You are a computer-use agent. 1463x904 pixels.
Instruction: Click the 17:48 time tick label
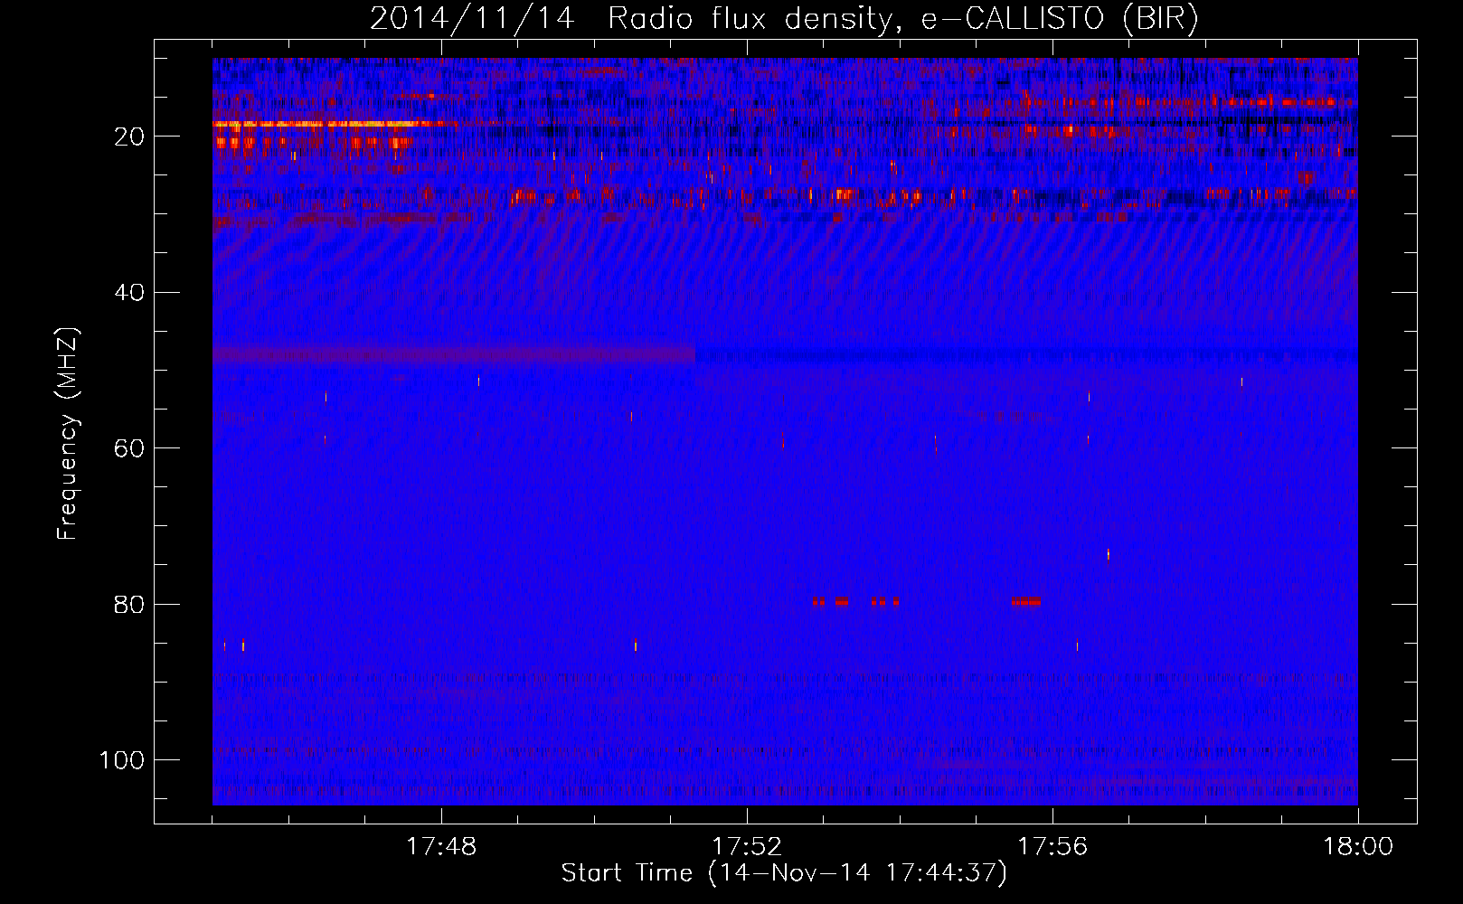point(441,847)
